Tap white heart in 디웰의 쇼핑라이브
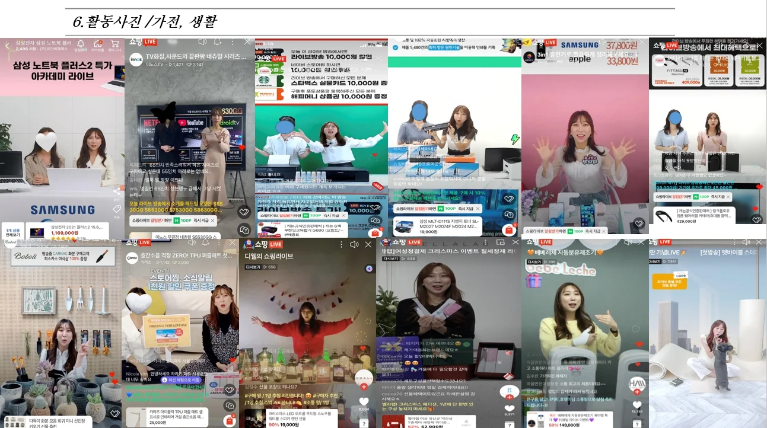 pyautogui.click(x=364, y=401)
